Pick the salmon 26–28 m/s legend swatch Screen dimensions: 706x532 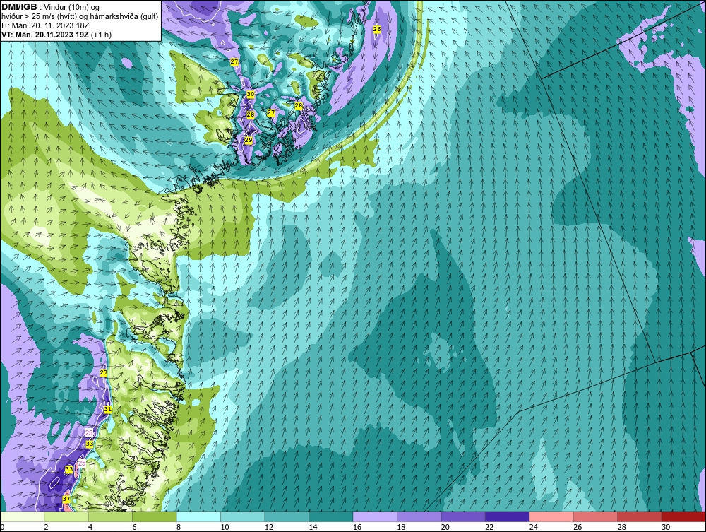point(596,516)
